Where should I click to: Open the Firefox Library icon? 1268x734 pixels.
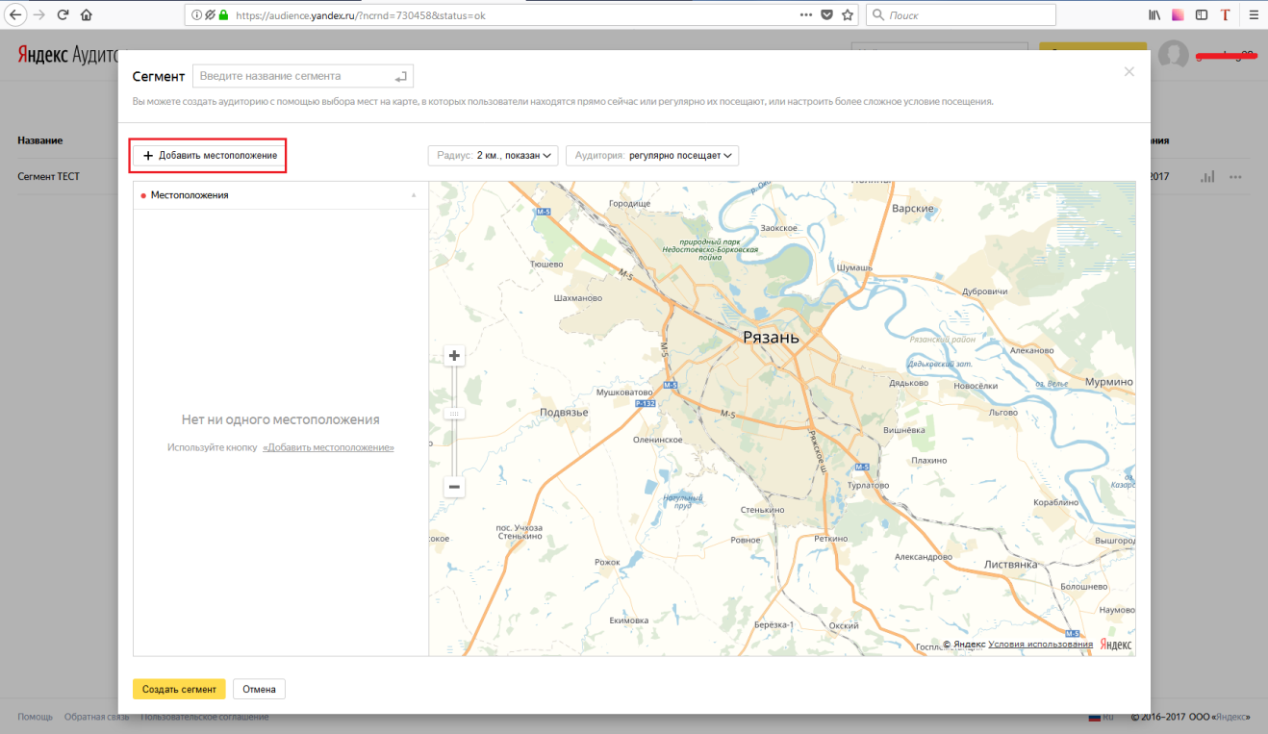[1155, 15]
